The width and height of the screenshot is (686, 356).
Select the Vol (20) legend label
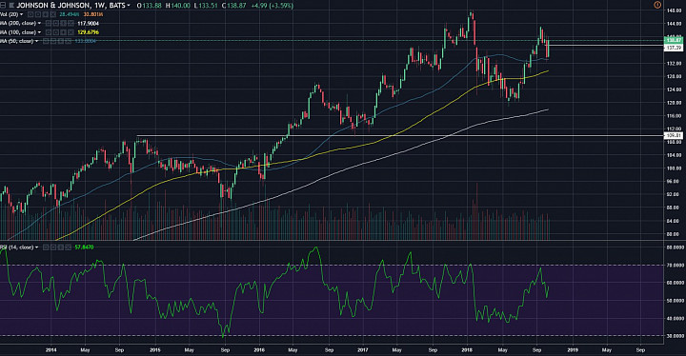[9, 14]
